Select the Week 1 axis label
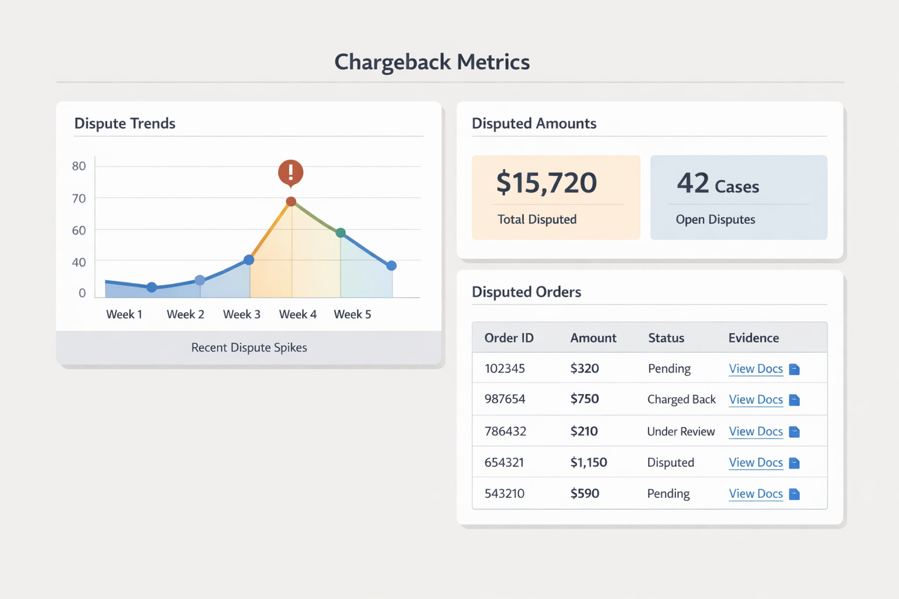This screenshot has height=599, width=899. pyautogui.click(x=123, y=314)
